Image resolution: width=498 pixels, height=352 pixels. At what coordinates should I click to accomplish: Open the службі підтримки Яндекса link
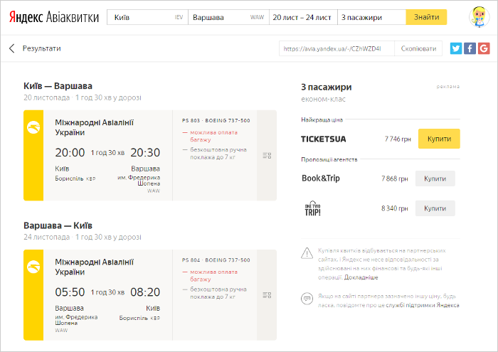pyautogui.click(x=423, y=305)
